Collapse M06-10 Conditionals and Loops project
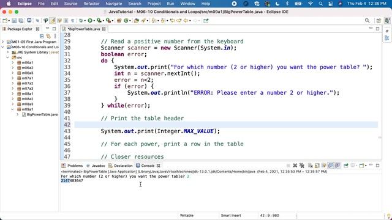 coord(3,47)
